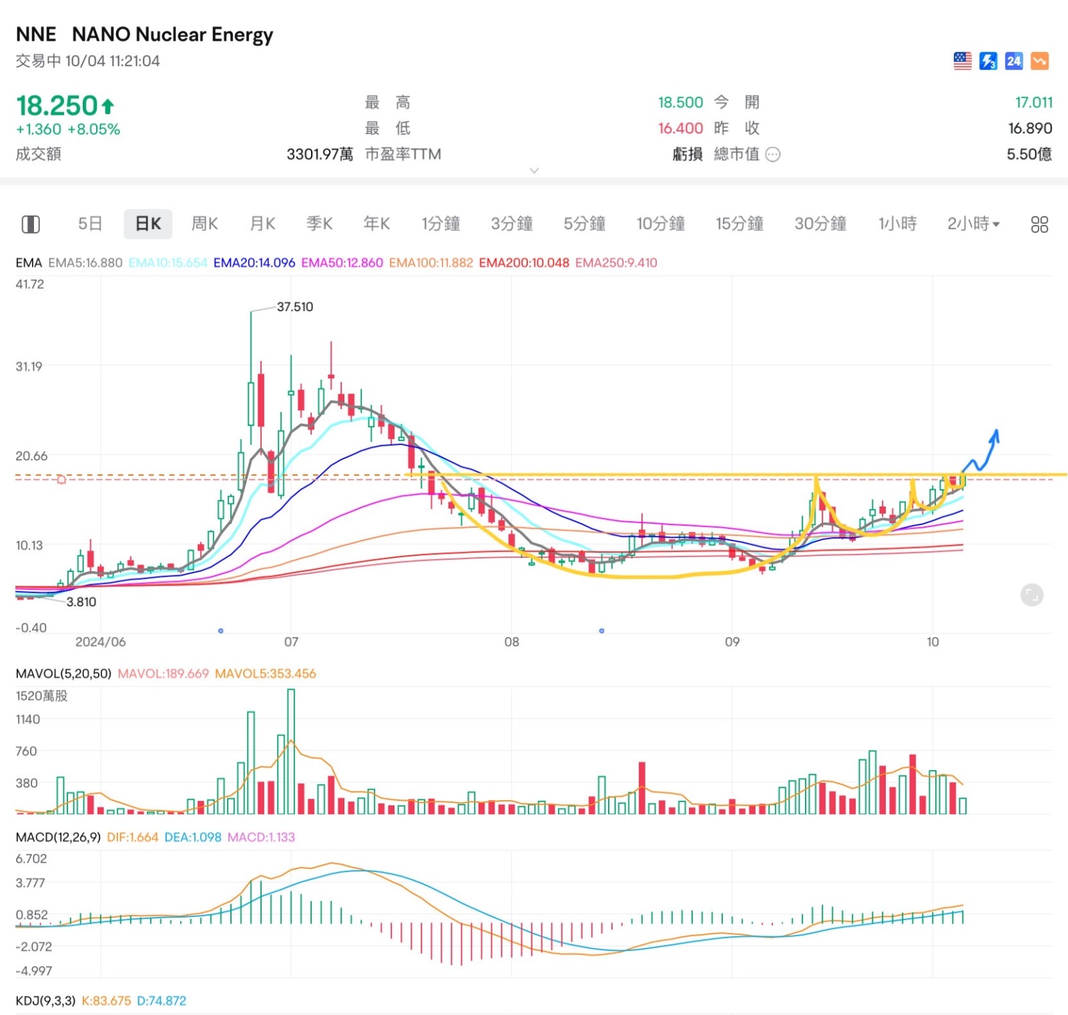This screenshot has height=1015, width=1068.
Task: Click the MACD:1.133 value
Action: (x=260, y=837)
